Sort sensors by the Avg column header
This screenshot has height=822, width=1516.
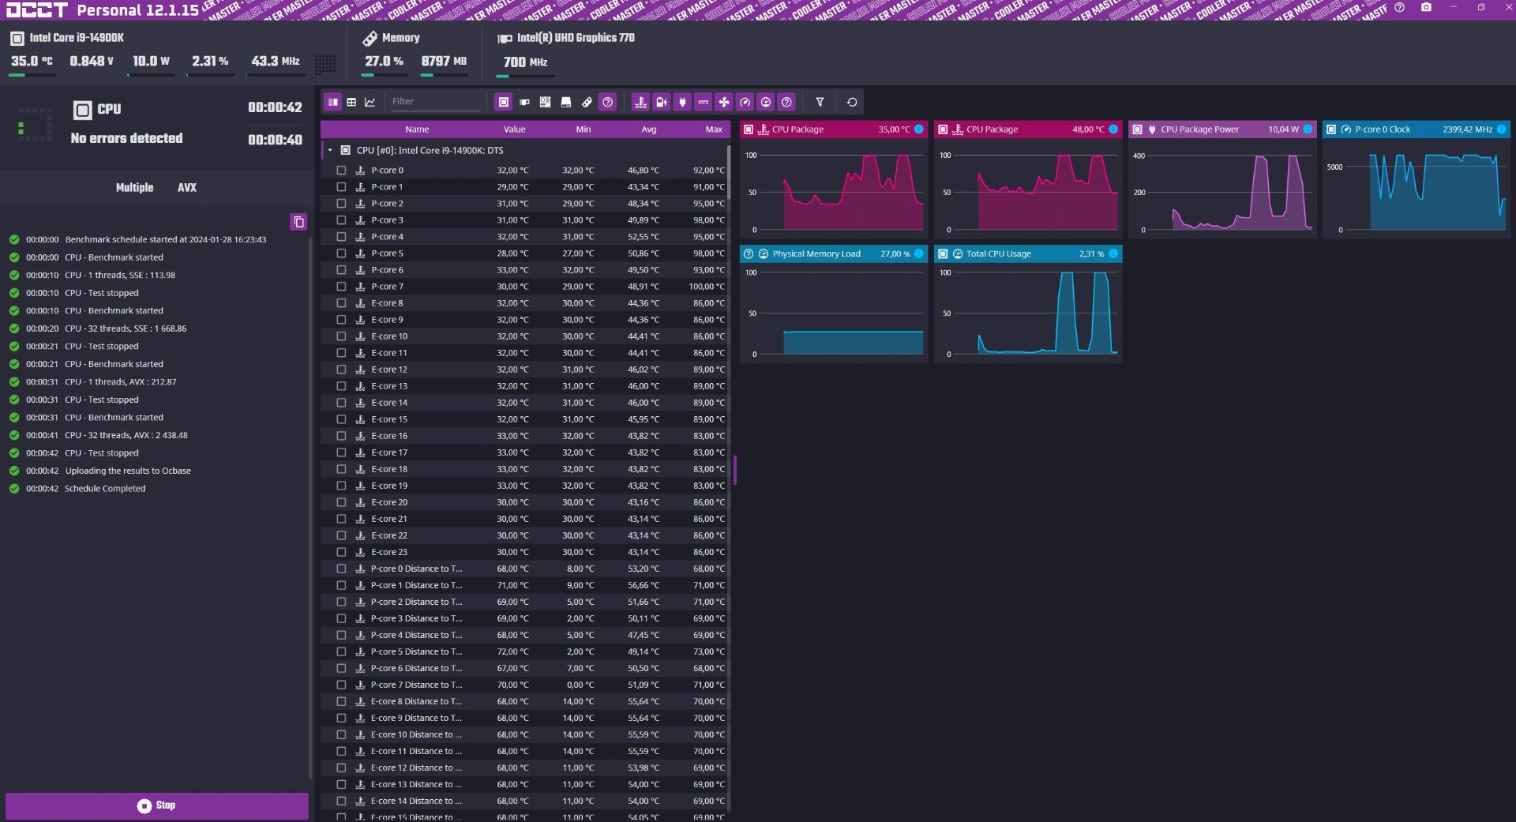648,129
